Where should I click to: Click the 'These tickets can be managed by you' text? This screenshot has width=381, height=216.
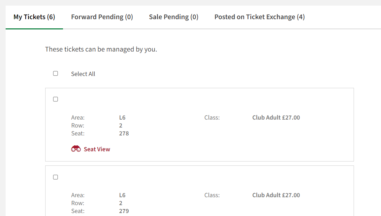pyautogui.click(x=101, y=50)
